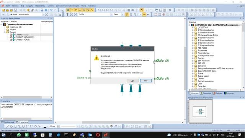
Task: Click Да to confirm saving symbol
Action: coord(132,81)
